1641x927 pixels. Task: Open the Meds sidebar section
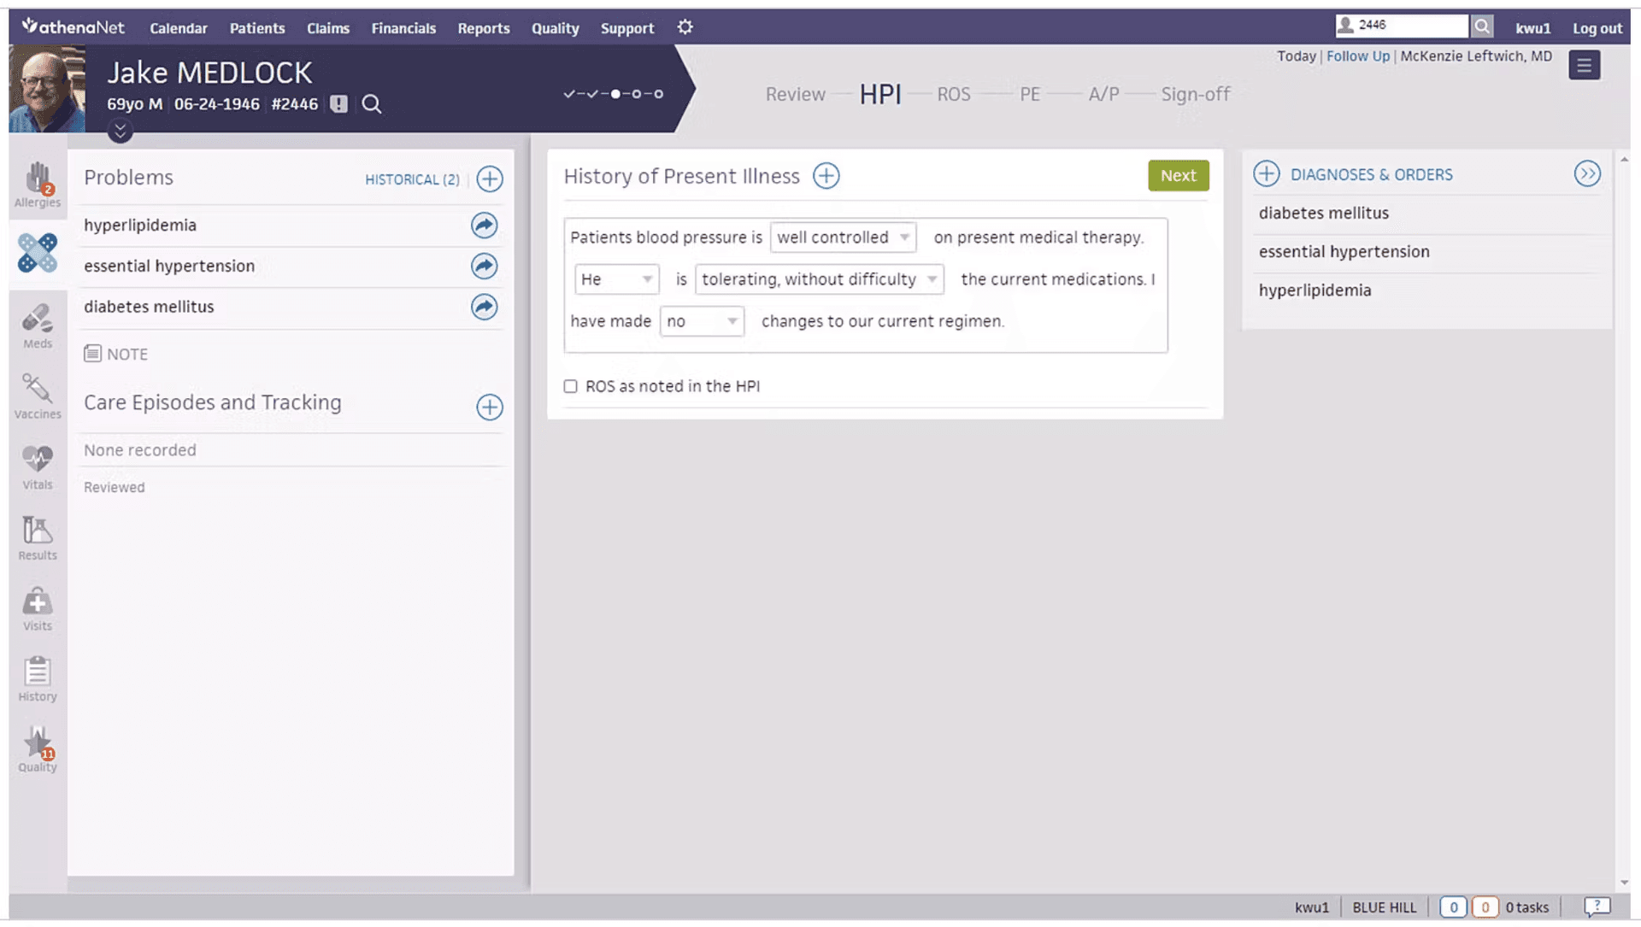[38, 326]
